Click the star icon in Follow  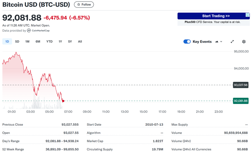(79, 4)
